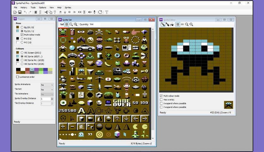Toggle Multi-colour mode in Project panel
Image resolution: width=264 pixels, height=152 pixels.
pyautogui.click(x=22, y=35)
